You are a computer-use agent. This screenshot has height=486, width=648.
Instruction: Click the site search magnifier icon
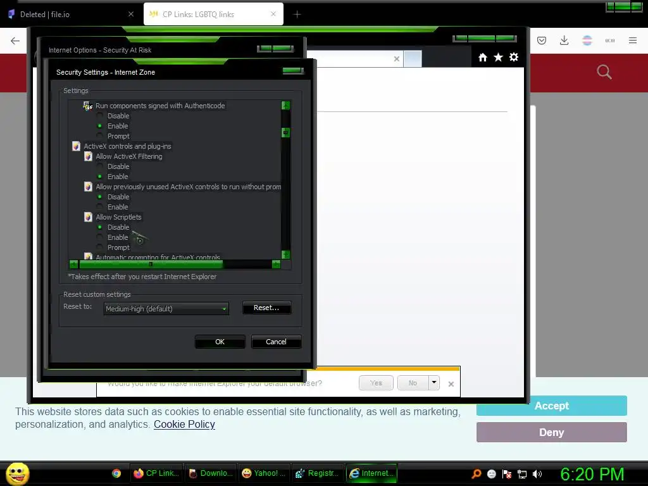tap(604, 72)
